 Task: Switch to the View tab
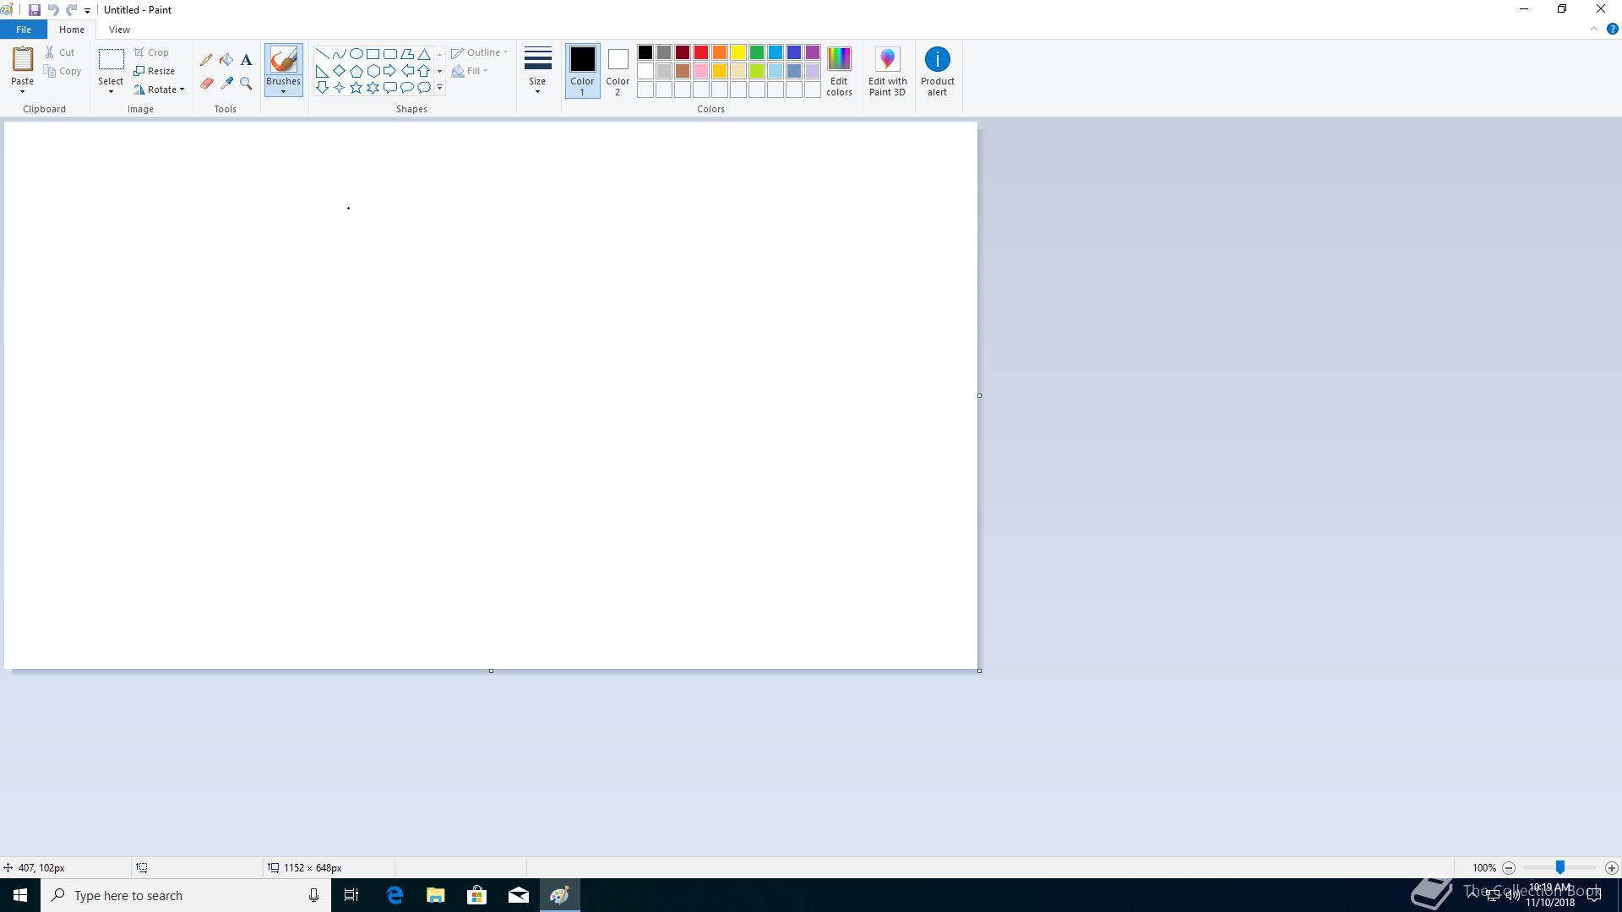coord(119,30)
